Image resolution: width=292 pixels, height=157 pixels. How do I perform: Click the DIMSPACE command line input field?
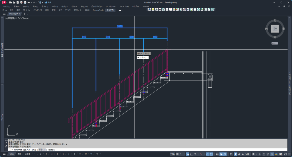(171, 150)
